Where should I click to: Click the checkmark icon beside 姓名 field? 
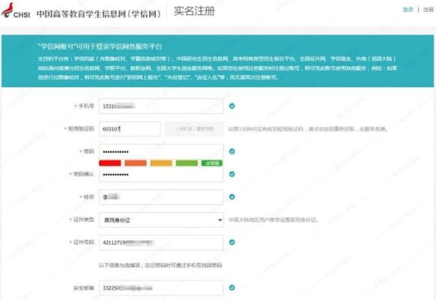point(232,196)
